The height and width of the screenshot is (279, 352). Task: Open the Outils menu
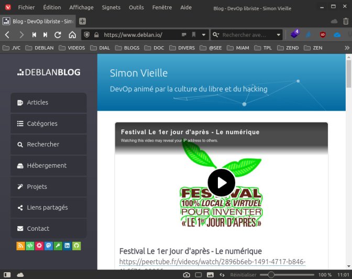coord(136,7)
